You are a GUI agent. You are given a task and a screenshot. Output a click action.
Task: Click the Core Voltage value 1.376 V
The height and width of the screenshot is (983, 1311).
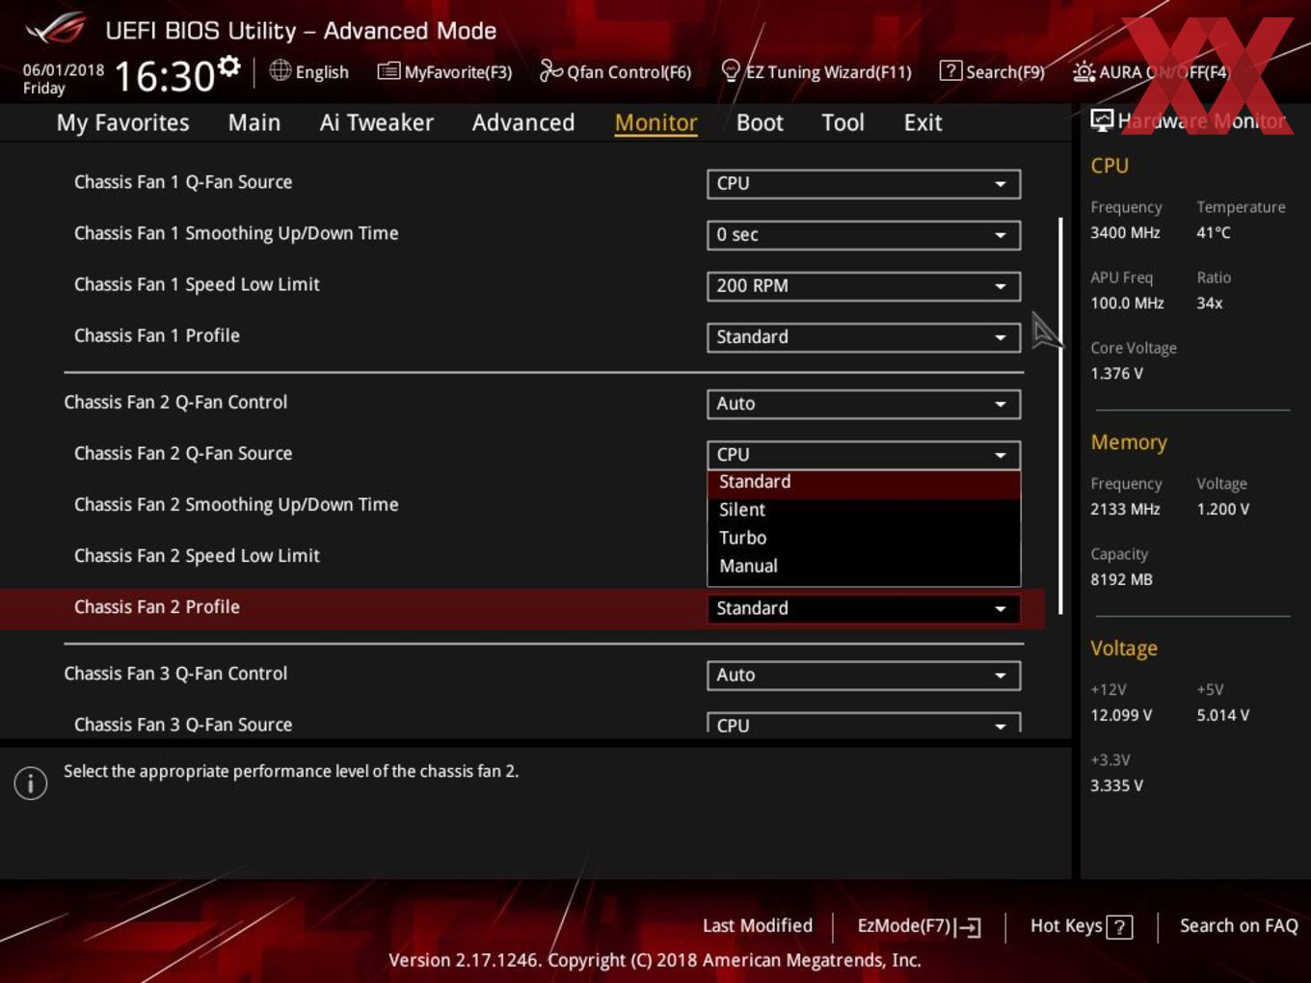click(1116, 373)
